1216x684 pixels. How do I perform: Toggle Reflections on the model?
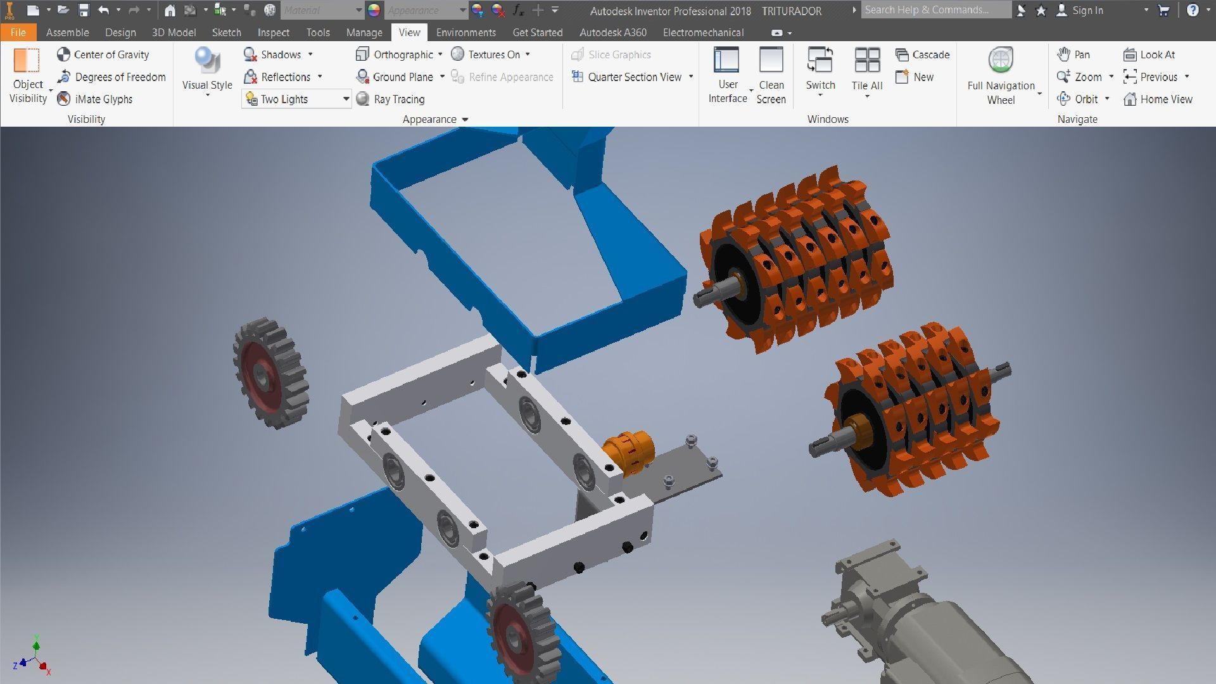click(x=277, y=77)
